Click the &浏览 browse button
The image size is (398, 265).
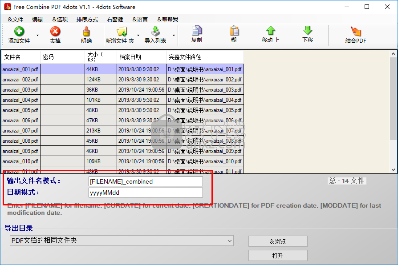point(278,241)
